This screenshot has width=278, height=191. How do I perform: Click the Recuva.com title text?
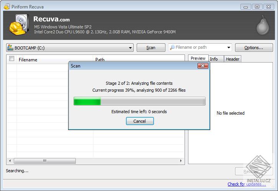(x=51, y=19)
